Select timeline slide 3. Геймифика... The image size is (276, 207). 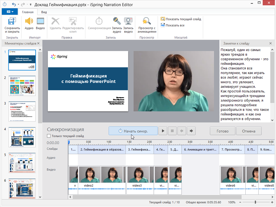coord(140,149)
